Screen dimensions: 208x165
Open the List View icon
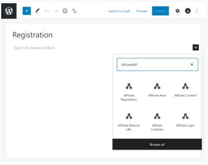pos(74,11)
